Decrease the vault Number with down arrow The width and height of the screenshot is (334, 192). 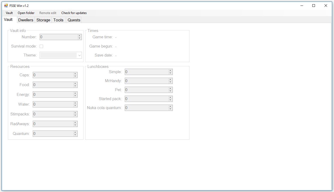(80, 38)
